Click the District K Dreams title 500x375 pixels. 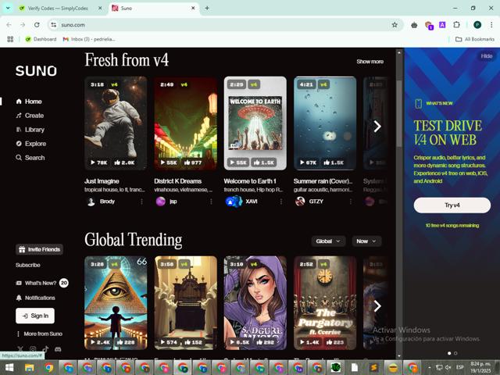178,181
